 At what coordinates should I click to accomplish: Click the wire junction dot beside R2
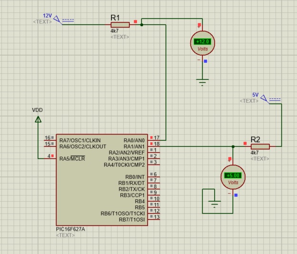(x=233, y=147)
